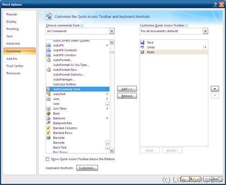226x185 pixels.
Task: Open the second Axes dropdown indicator
Action: click(107, 104)
